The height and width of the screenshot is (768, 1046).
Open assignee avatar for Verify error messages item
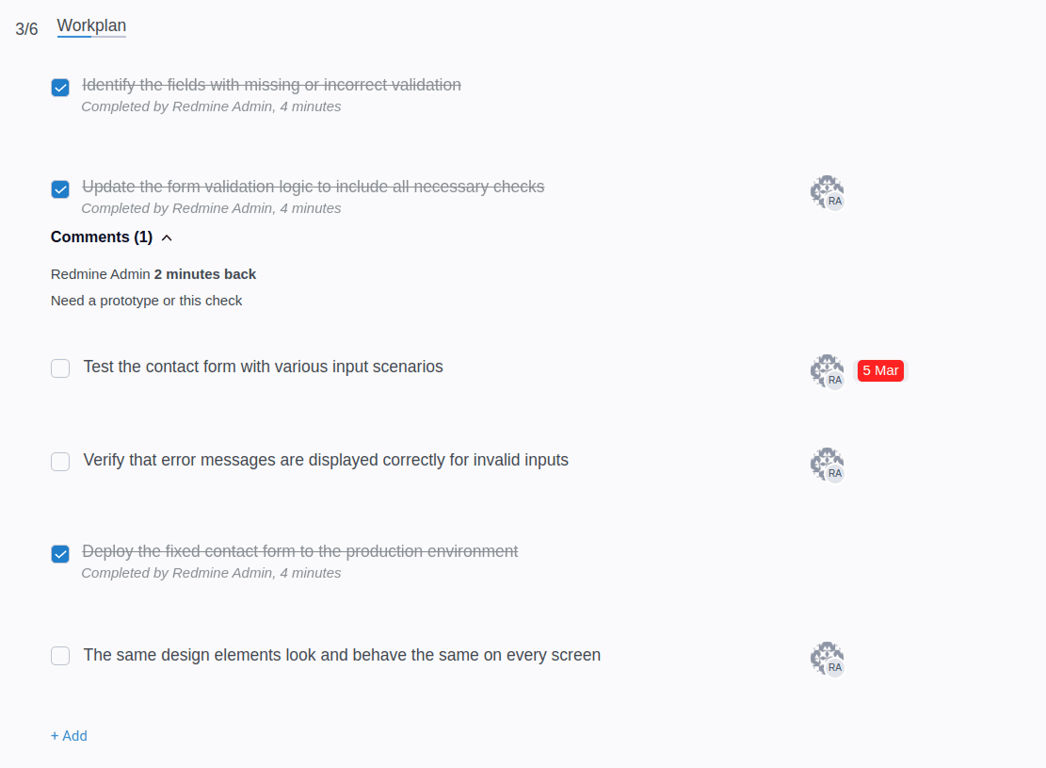pos(828,465)
